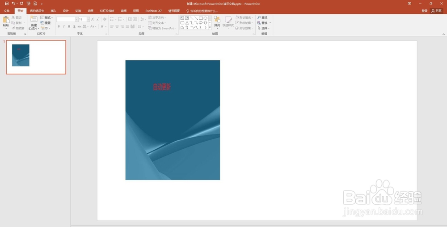Open the change case Aa dropdown
Screen dimensions: 447x227
pyautogui.click(x=93, y=26)
